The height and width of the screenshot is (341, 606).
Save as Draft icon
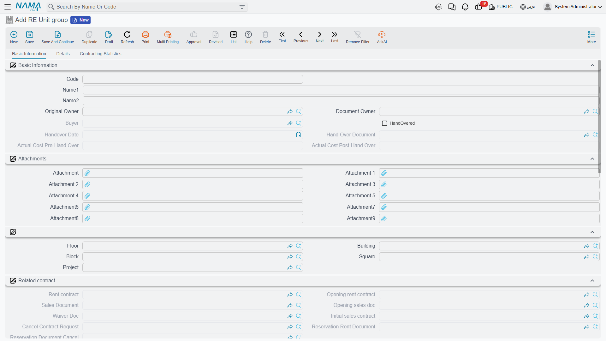(x=109, y=37)
